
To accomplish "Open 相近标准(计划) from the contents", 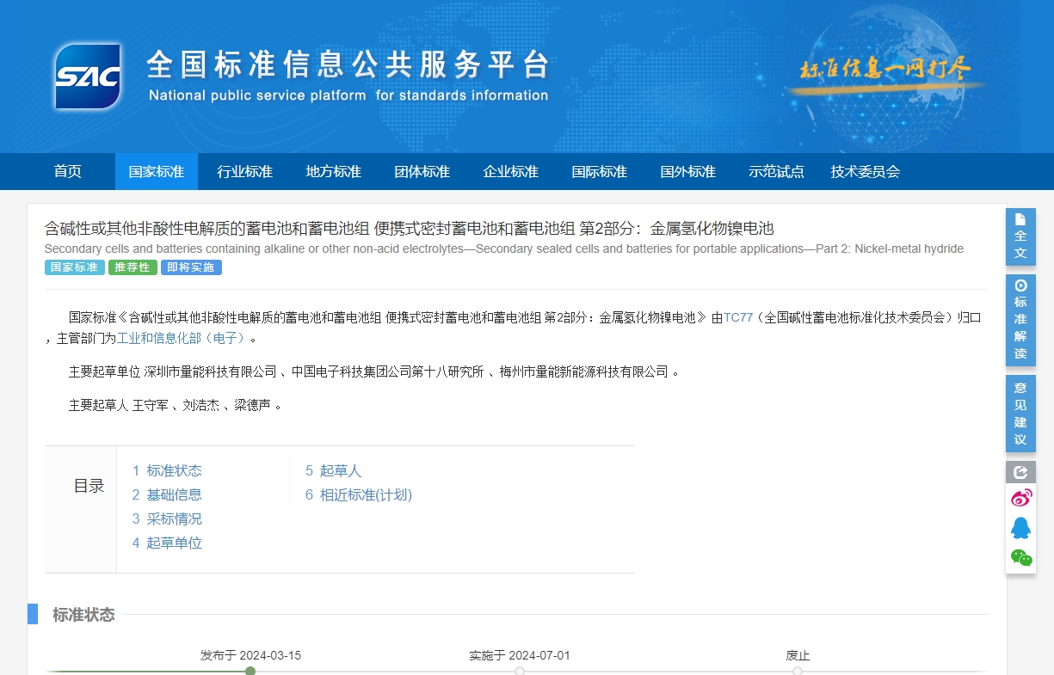I will [359, 494].
